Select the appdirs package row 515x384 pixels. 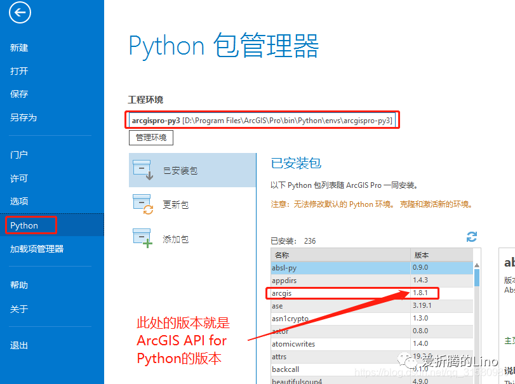coord(371,281)
